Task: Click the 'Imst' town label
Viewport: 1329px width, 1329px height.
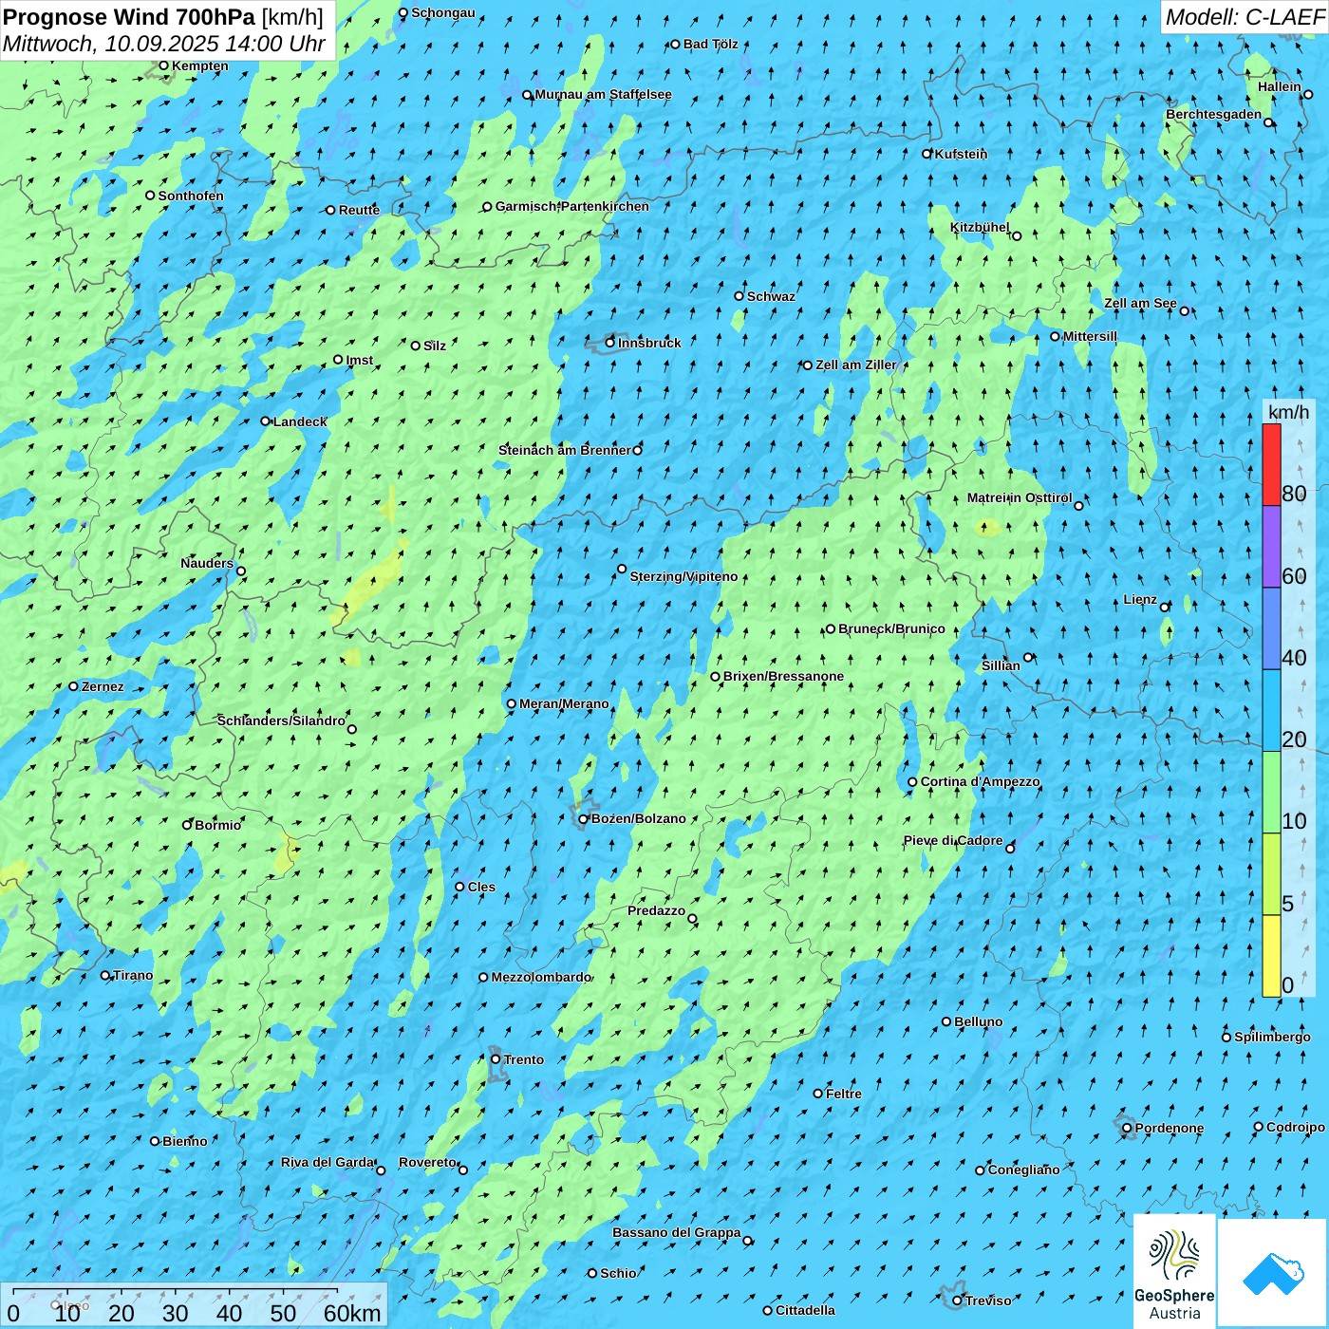Action: 359,360
